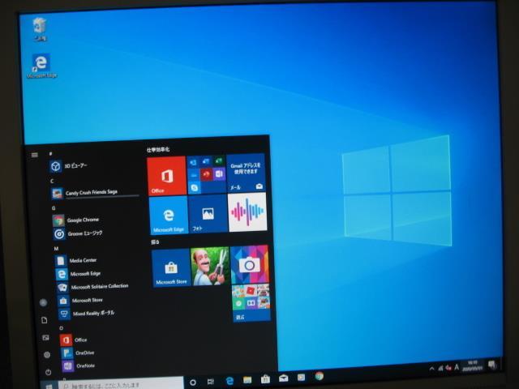The image size is (519, 389).
Task: Open the Photos tile
Action: click(x=208, y=214)
